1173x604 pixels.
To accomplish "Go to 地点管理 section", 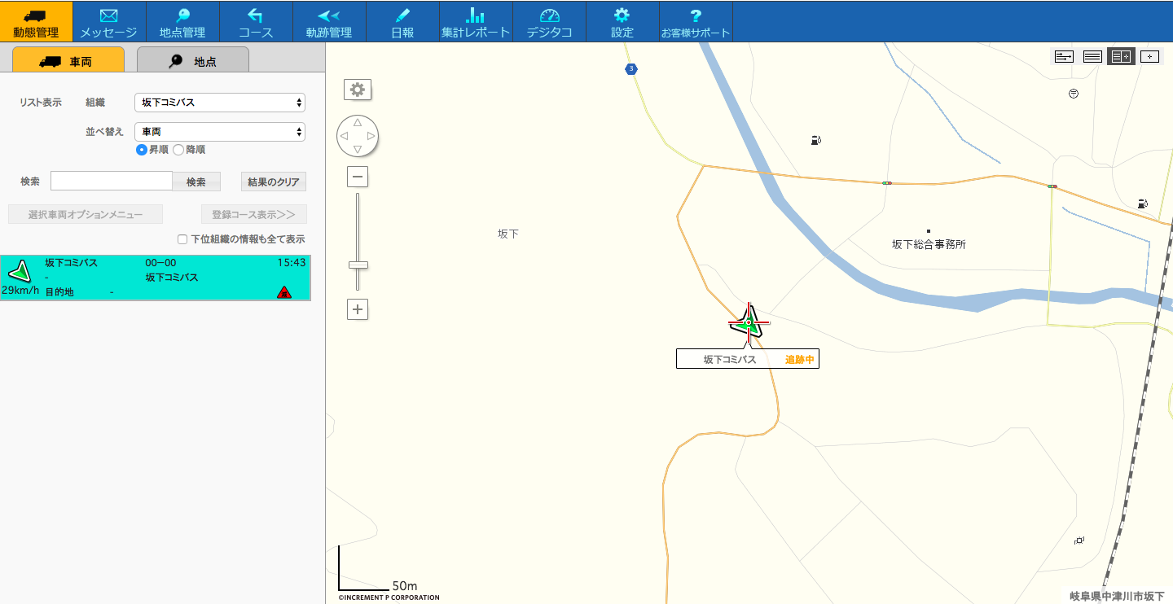I will 182,21.
